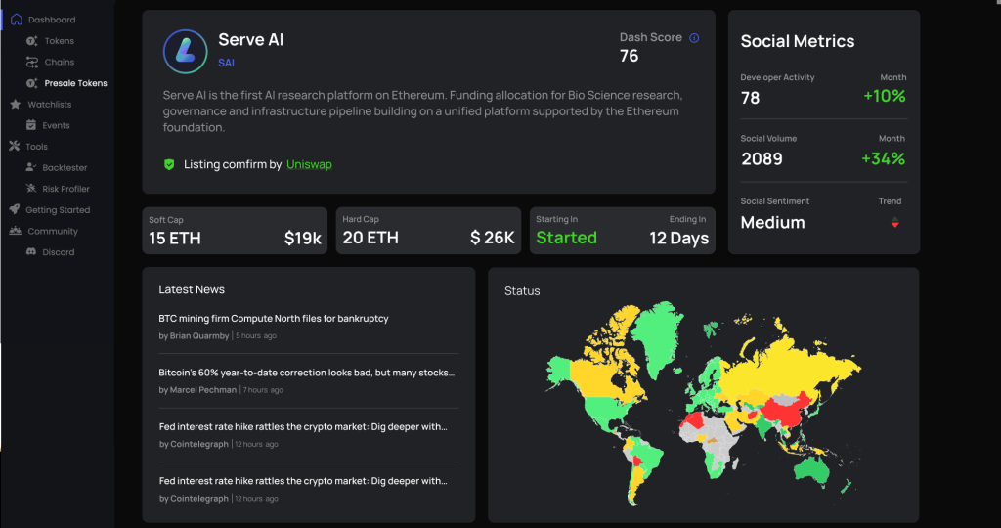Click the Tokens coin icon

(32, 41)
